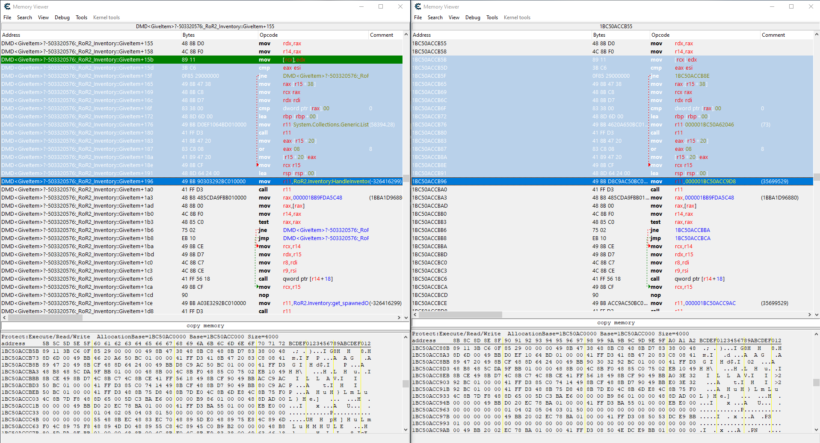Open the Search menu in right window
820x443 pixels.
(435, 18)
